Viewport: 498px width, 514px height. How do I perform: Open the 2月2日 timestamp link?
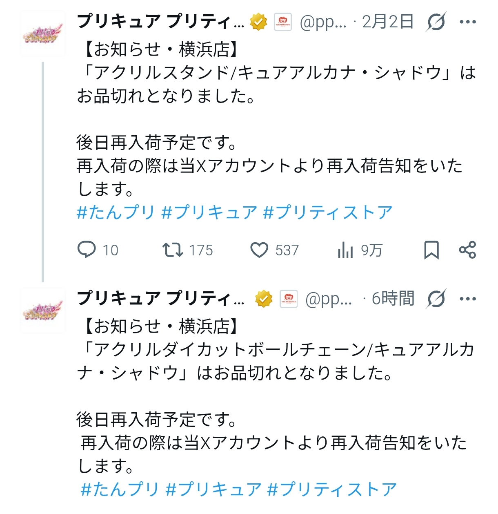pyautogui.click(x=388, y=22)
